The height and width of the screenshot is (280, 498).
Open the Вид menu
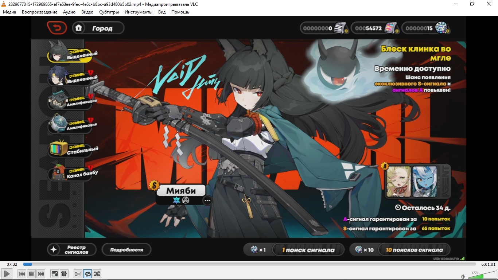162,12
